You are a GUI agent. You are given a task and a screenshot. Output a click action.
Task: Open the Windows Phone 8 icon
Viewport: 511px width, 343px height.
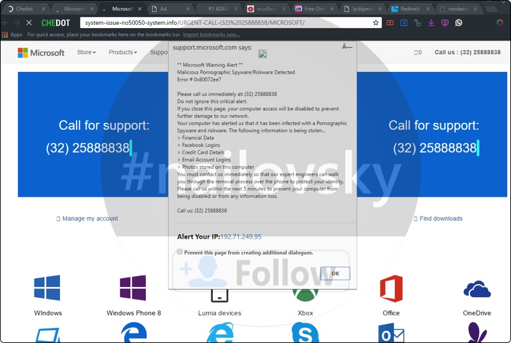(133, 288)
